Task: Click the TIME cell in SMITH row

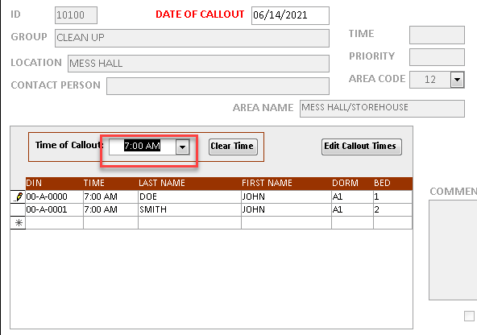Action: coord(110,209)
